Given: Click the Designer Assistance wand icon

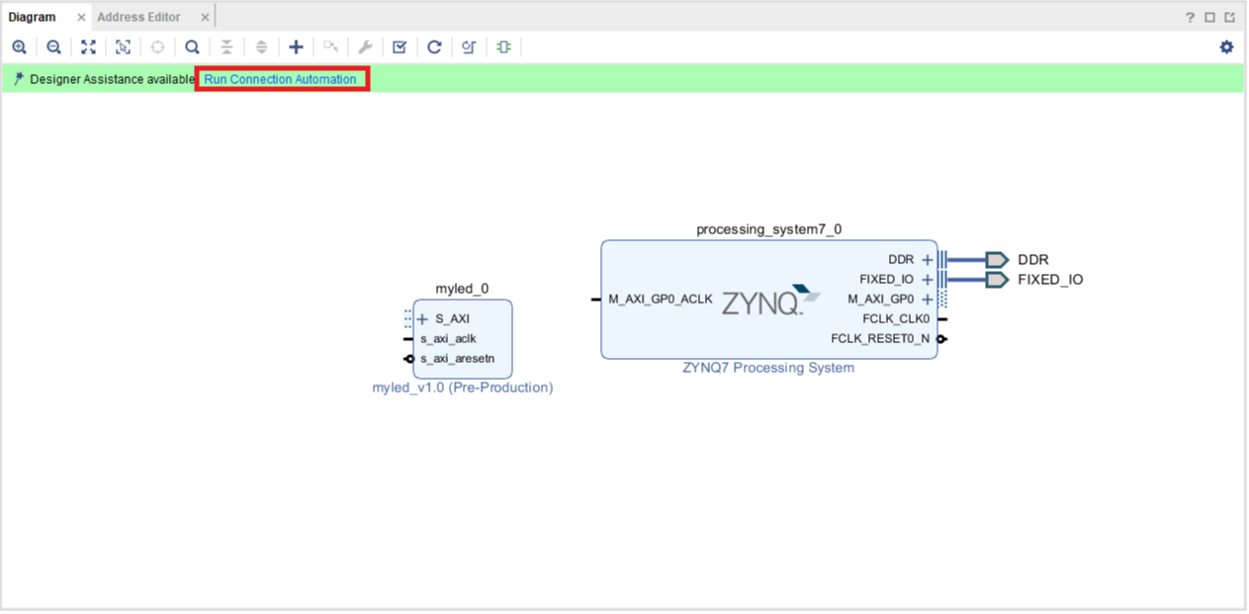Looking at the screenshot, I should coord(18,79).
